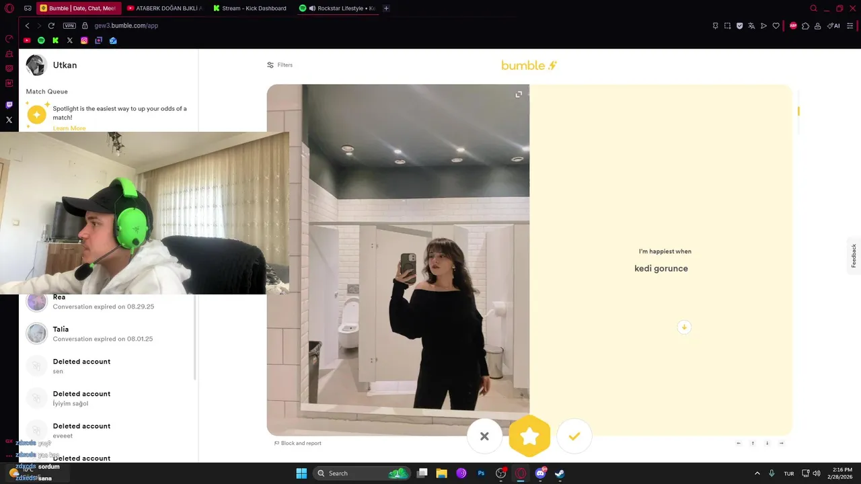
Task: Open the Talia conversation
Action: coord(108,334)
